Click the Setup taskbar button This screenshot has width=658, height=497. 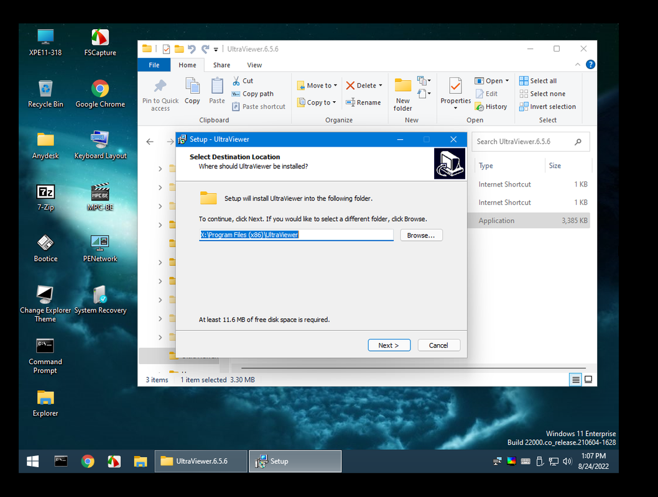click(x=295, y=462)
